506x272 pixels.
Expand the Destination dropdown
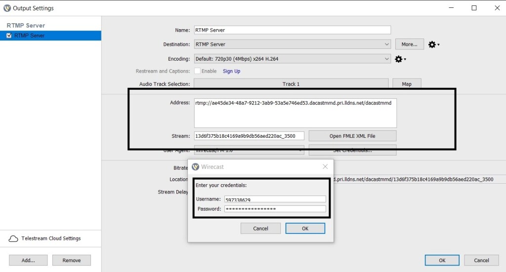coord(386,44)
